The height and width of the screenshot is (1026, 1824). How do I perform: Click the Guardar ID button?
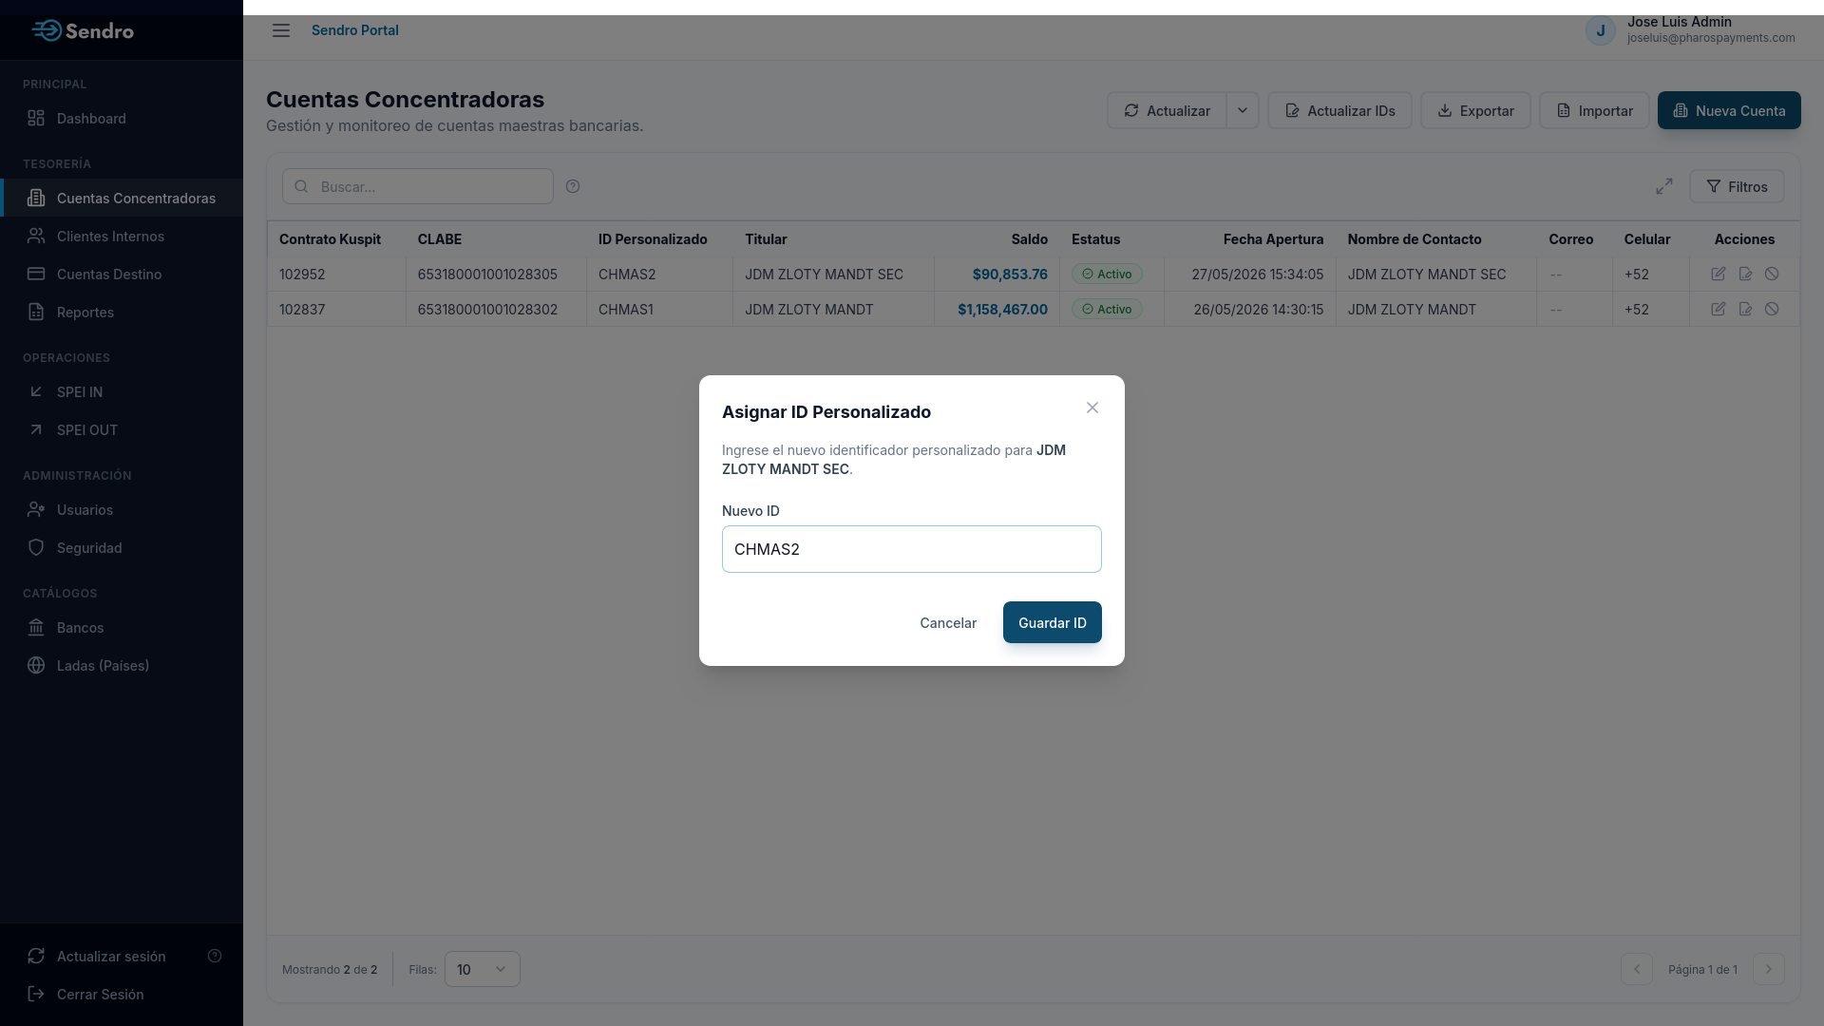[x=1053, y=622]
